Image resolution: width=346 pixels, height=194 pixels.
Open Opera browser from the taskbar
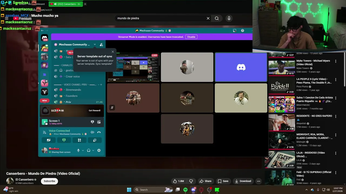tap(201, 190)
